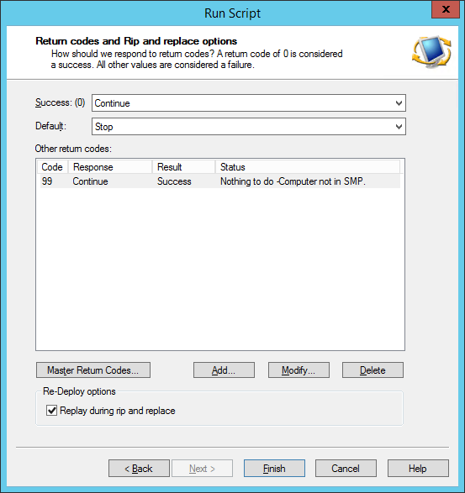This screenshot has width=465, height=493.
Task: Sort list by Code column header
Action: tap(53, 167)
